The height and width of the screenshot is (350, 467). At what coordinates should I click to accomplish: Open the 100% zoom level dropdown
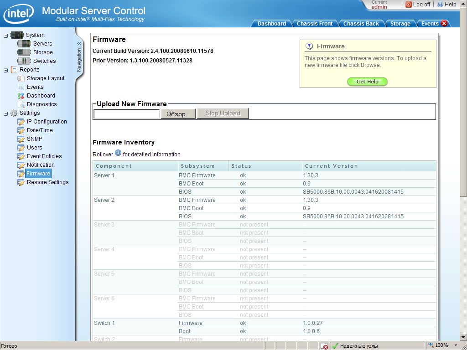[x=455, y=345]
